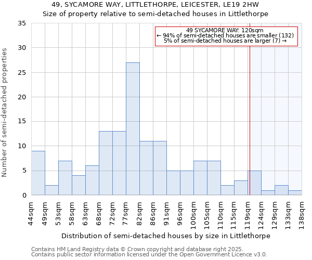
Task: Click the first histogram bar starting at 44sqm
Action: coord(38,173)
